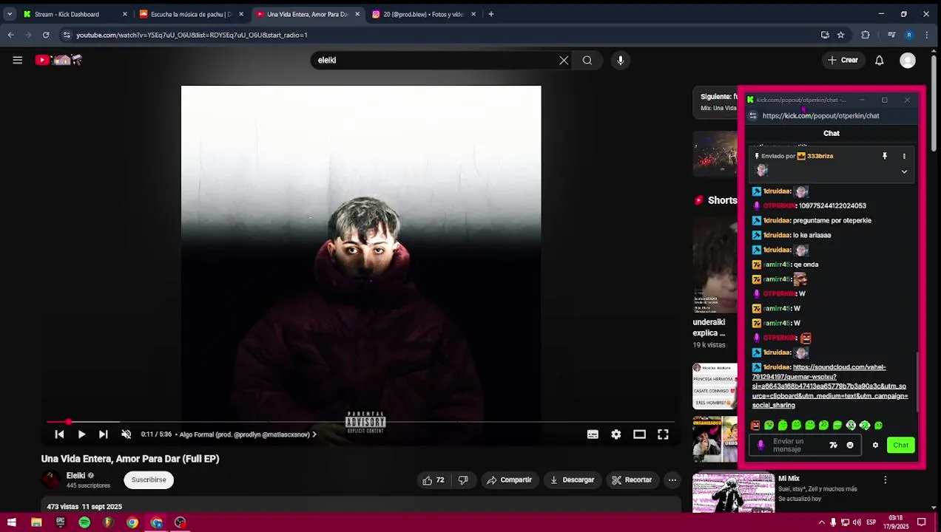Open the emoji picker in Kick chat

coord(850,445)
